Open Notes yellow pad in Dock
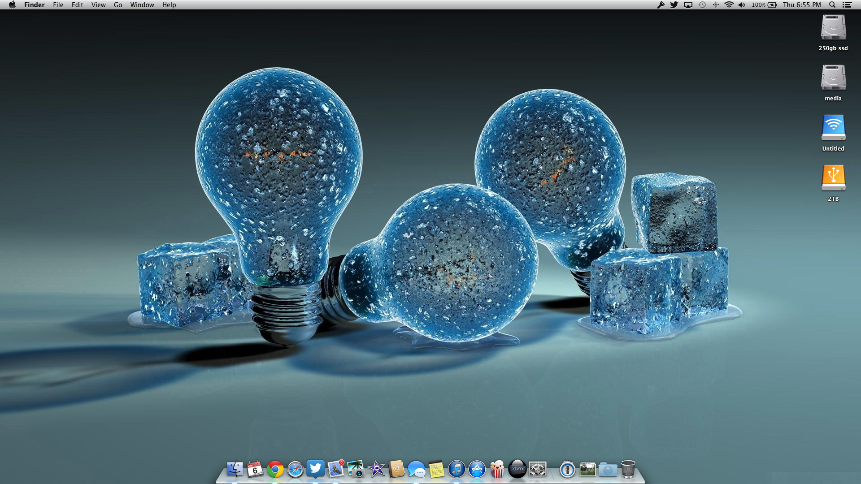This screenshot has height=484, width=861. 436,469
